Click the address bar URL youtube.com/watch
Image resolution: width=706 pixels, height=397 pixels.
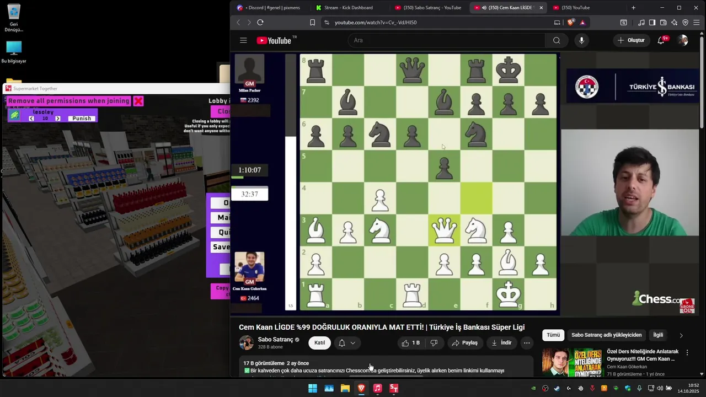click(376, 23)
